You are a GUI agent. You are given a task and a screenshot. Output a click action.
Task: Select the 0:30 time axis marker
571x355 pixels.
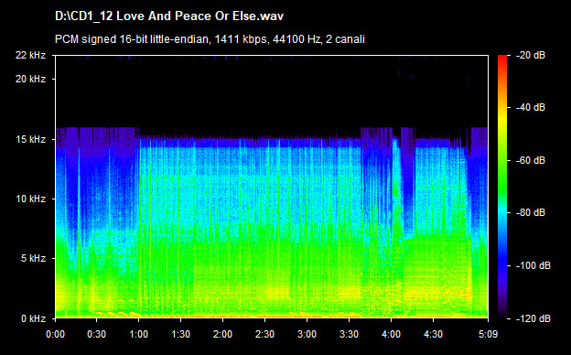pyautogui.click(x=96, y=334)
